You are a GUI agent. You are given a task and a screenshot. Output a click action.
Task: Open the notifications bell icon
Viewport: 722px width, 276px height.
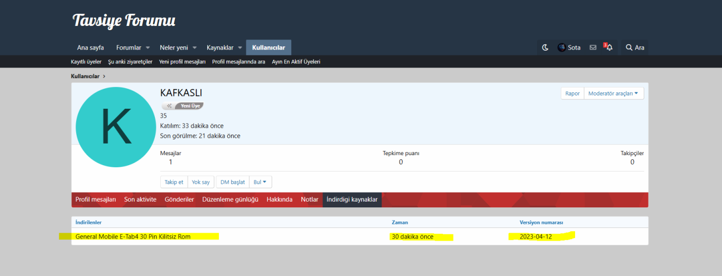pyautogui.click(x=608, y=47)
